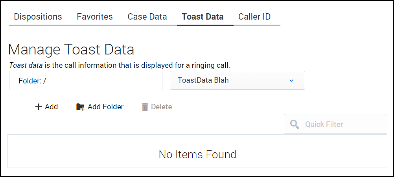The width and height of the screenshot is (394, 177).
Task: Expand the dropdown chevron arrow
Action: (291, 80)
